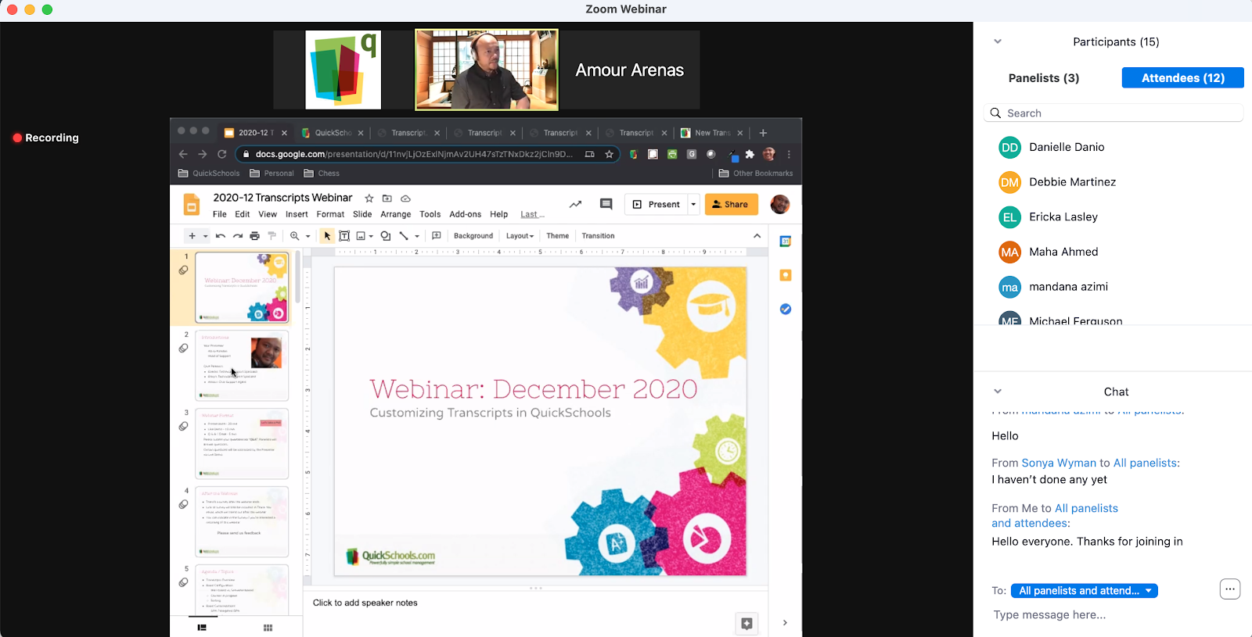The height and width of the screenshot is (637, 1252).
Task: Click the new slide plus button
Action: pyautogui.click(x=192, y=236)
